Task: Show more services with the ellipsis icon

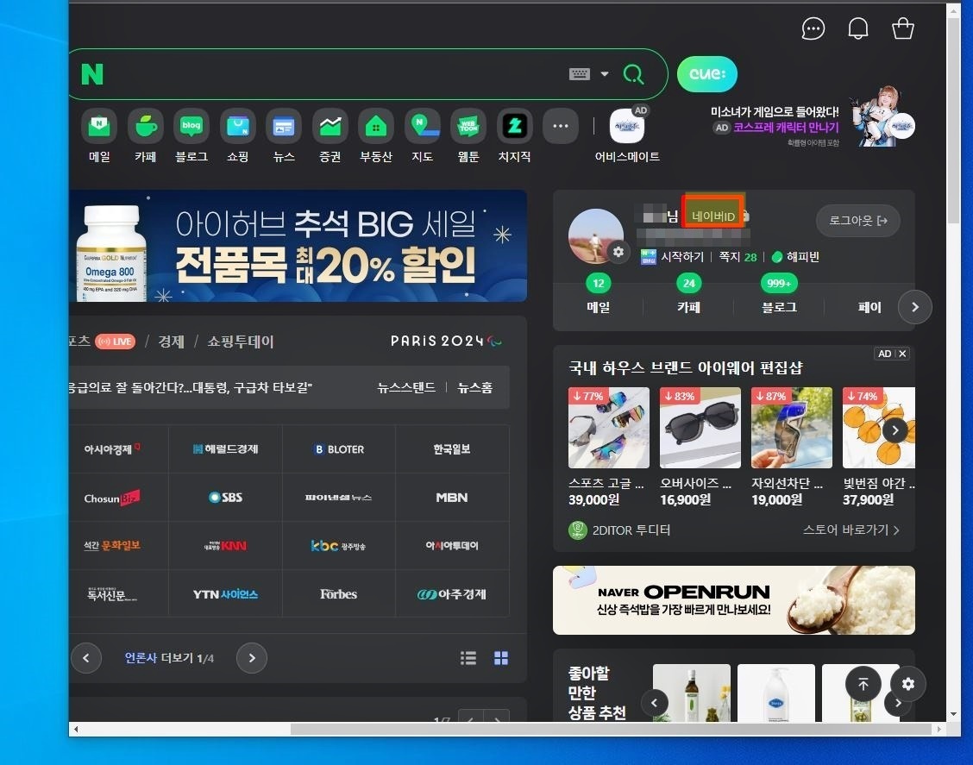Action: (561, 126)
